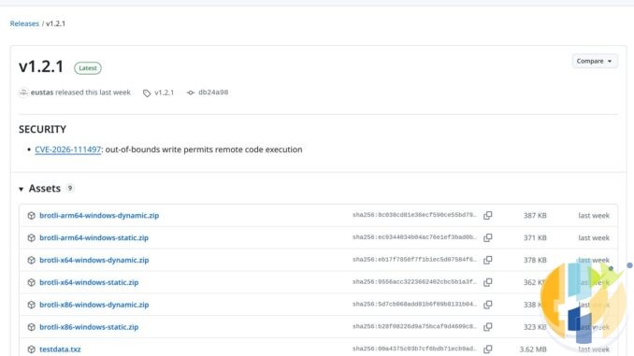Download brotli-x86-windows-dynamic.zip
The width and height of the screenshot is (634, 356).
coord(94,305)
